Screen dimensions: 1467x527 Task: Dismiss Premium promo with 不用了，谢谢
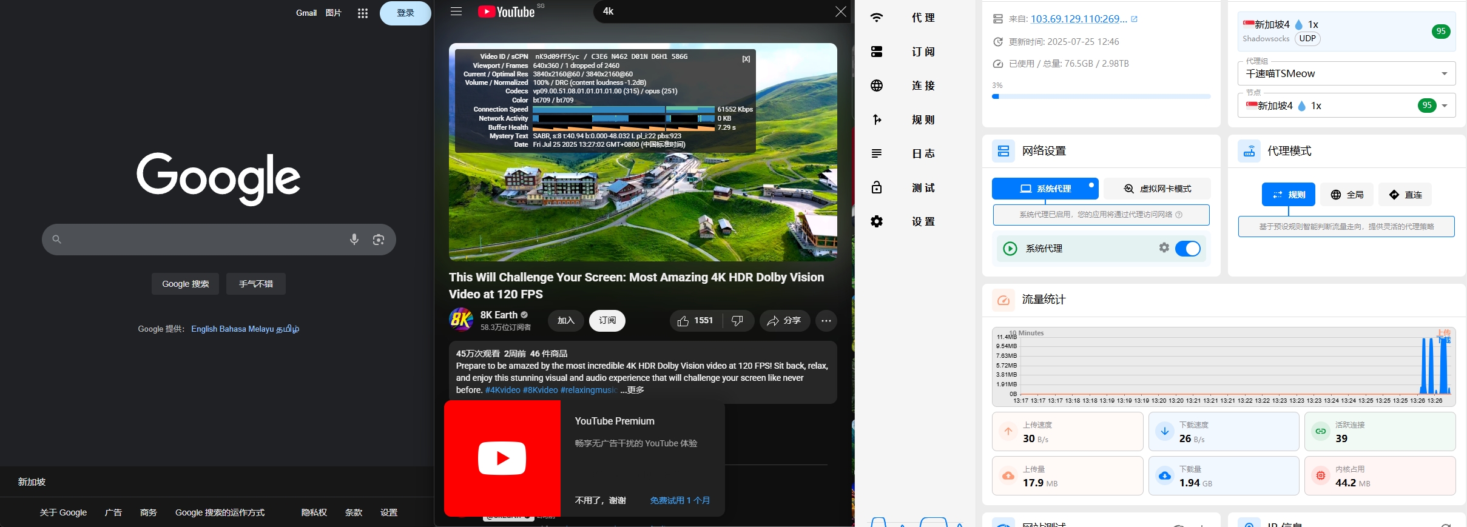click(601, 500)
